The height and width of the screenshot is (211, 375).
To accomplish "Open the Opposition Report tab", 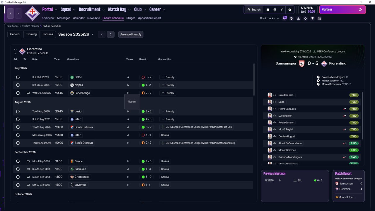I will [x=149, y=18].
